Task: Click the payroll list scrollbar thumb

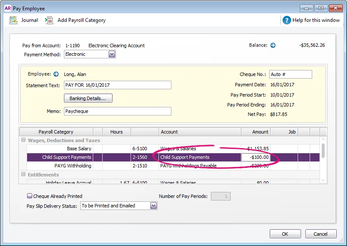Action: pyautogui.click(x=323, y=151)
